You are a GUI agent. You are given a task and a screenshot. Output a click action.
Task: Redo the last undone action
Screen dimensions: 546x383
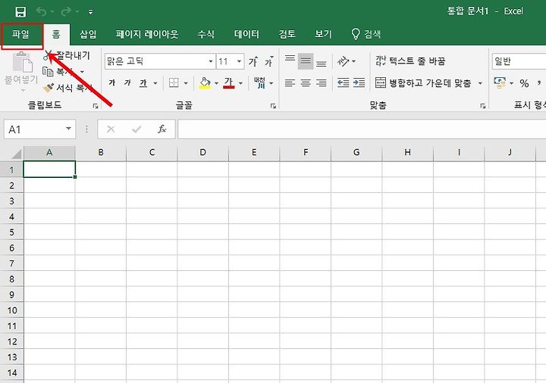66,12
